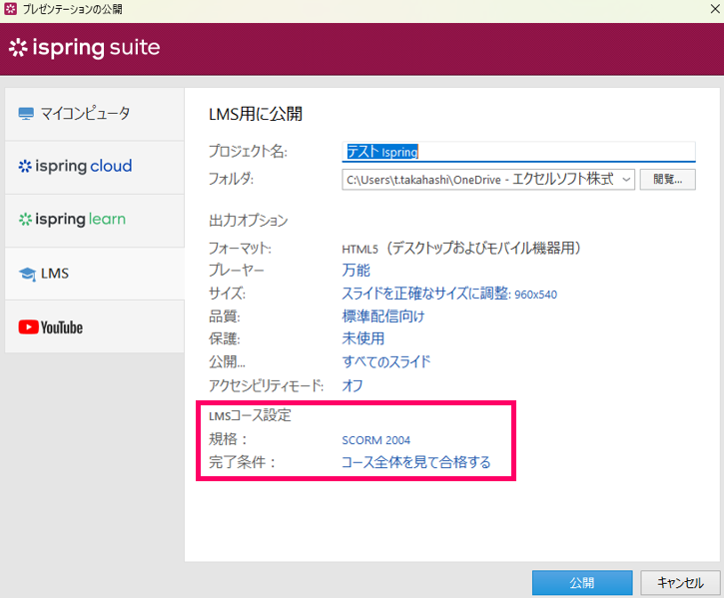Click the LMS用に公開 heading
This screenshot has height=598, width=724.
tap(256, 114)
